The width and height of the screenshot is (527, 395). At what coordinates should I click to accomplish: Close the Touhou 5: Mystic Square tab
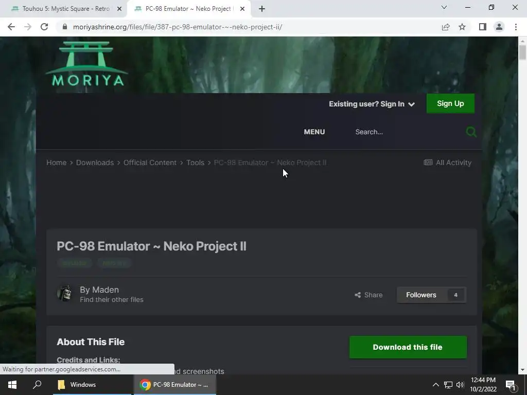tap(119, 9)
